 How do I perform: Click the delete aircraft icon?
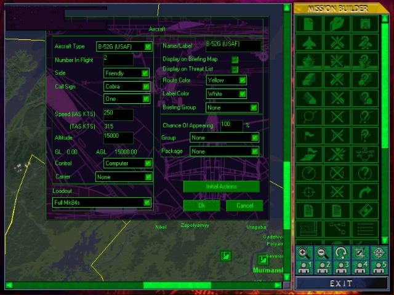pos(337,44)
